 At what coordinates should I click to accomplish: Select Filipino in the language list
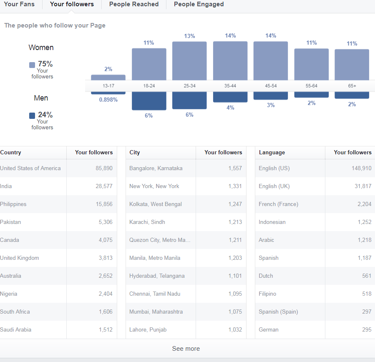(315, 294)
